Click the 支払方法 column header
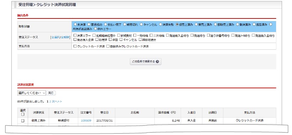Image resolution: width=292 pixels, height=135 pixels. [x=250, y=113]
